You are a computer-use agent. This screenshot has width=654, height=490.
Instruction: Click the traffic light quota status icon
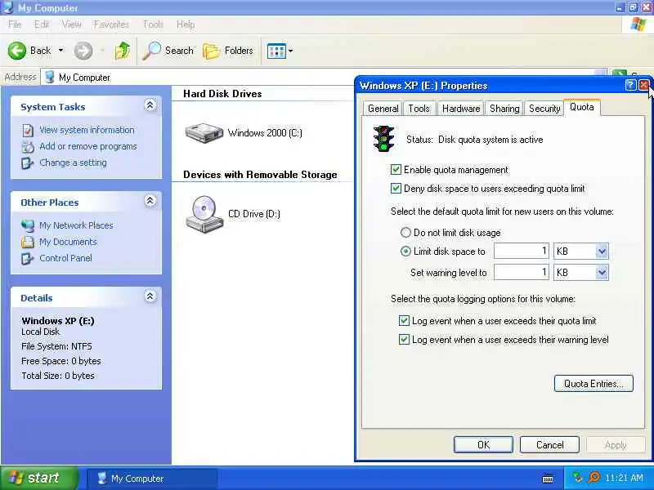click(x=383, y=139)
